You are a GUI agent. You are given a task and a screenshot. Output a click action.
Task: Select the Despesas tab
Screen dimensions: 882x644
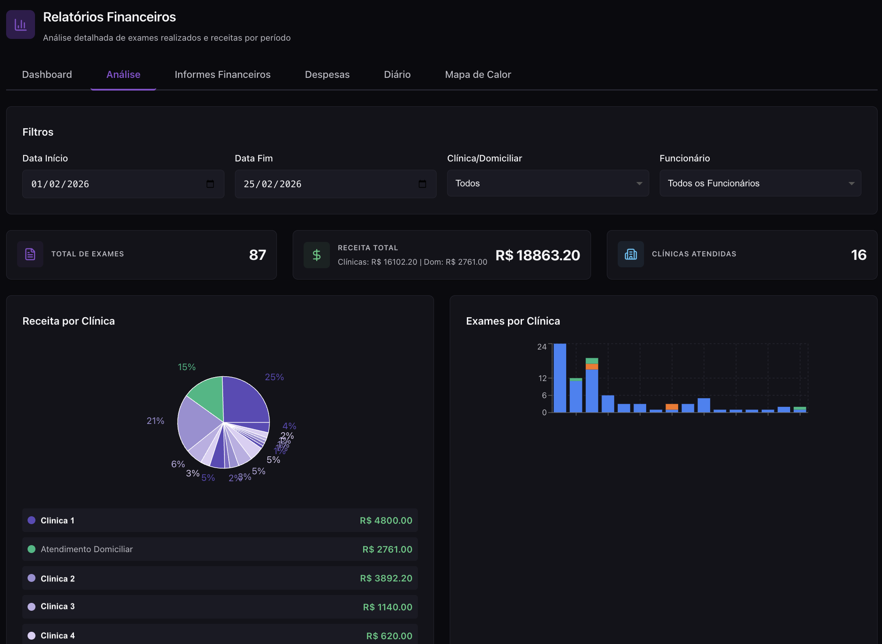(327, 74)
